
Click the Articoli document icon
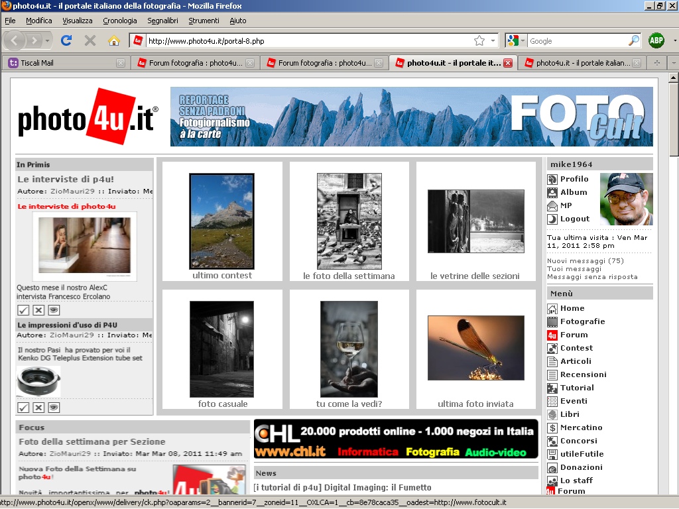(x=552, y=361)
